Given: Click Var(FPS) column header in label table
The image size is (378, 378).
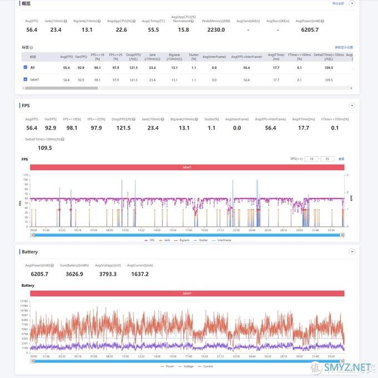Looking at the screenshot, I should tap(81, 57).
